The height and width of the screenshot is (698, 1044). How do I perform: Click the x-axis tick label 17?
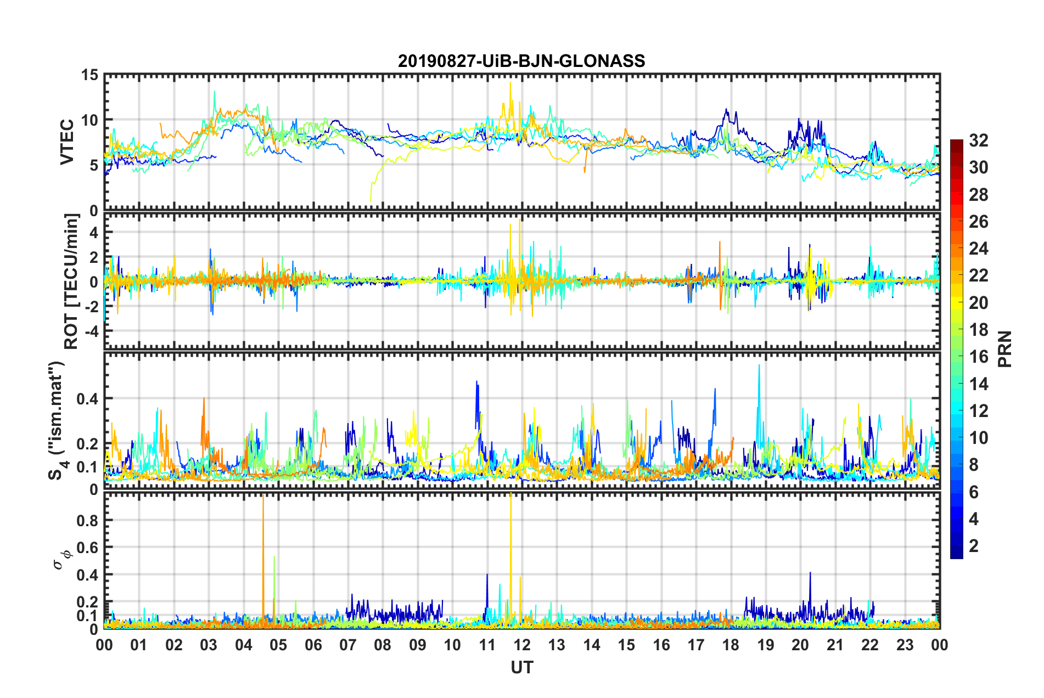(696, 645)
